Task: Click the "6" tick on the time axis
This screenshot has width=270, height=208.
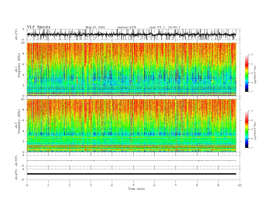Action: pos(154,185)
